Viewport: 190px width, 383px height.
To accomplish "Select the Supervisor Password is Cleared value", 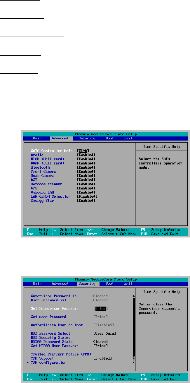I will 100,296.
